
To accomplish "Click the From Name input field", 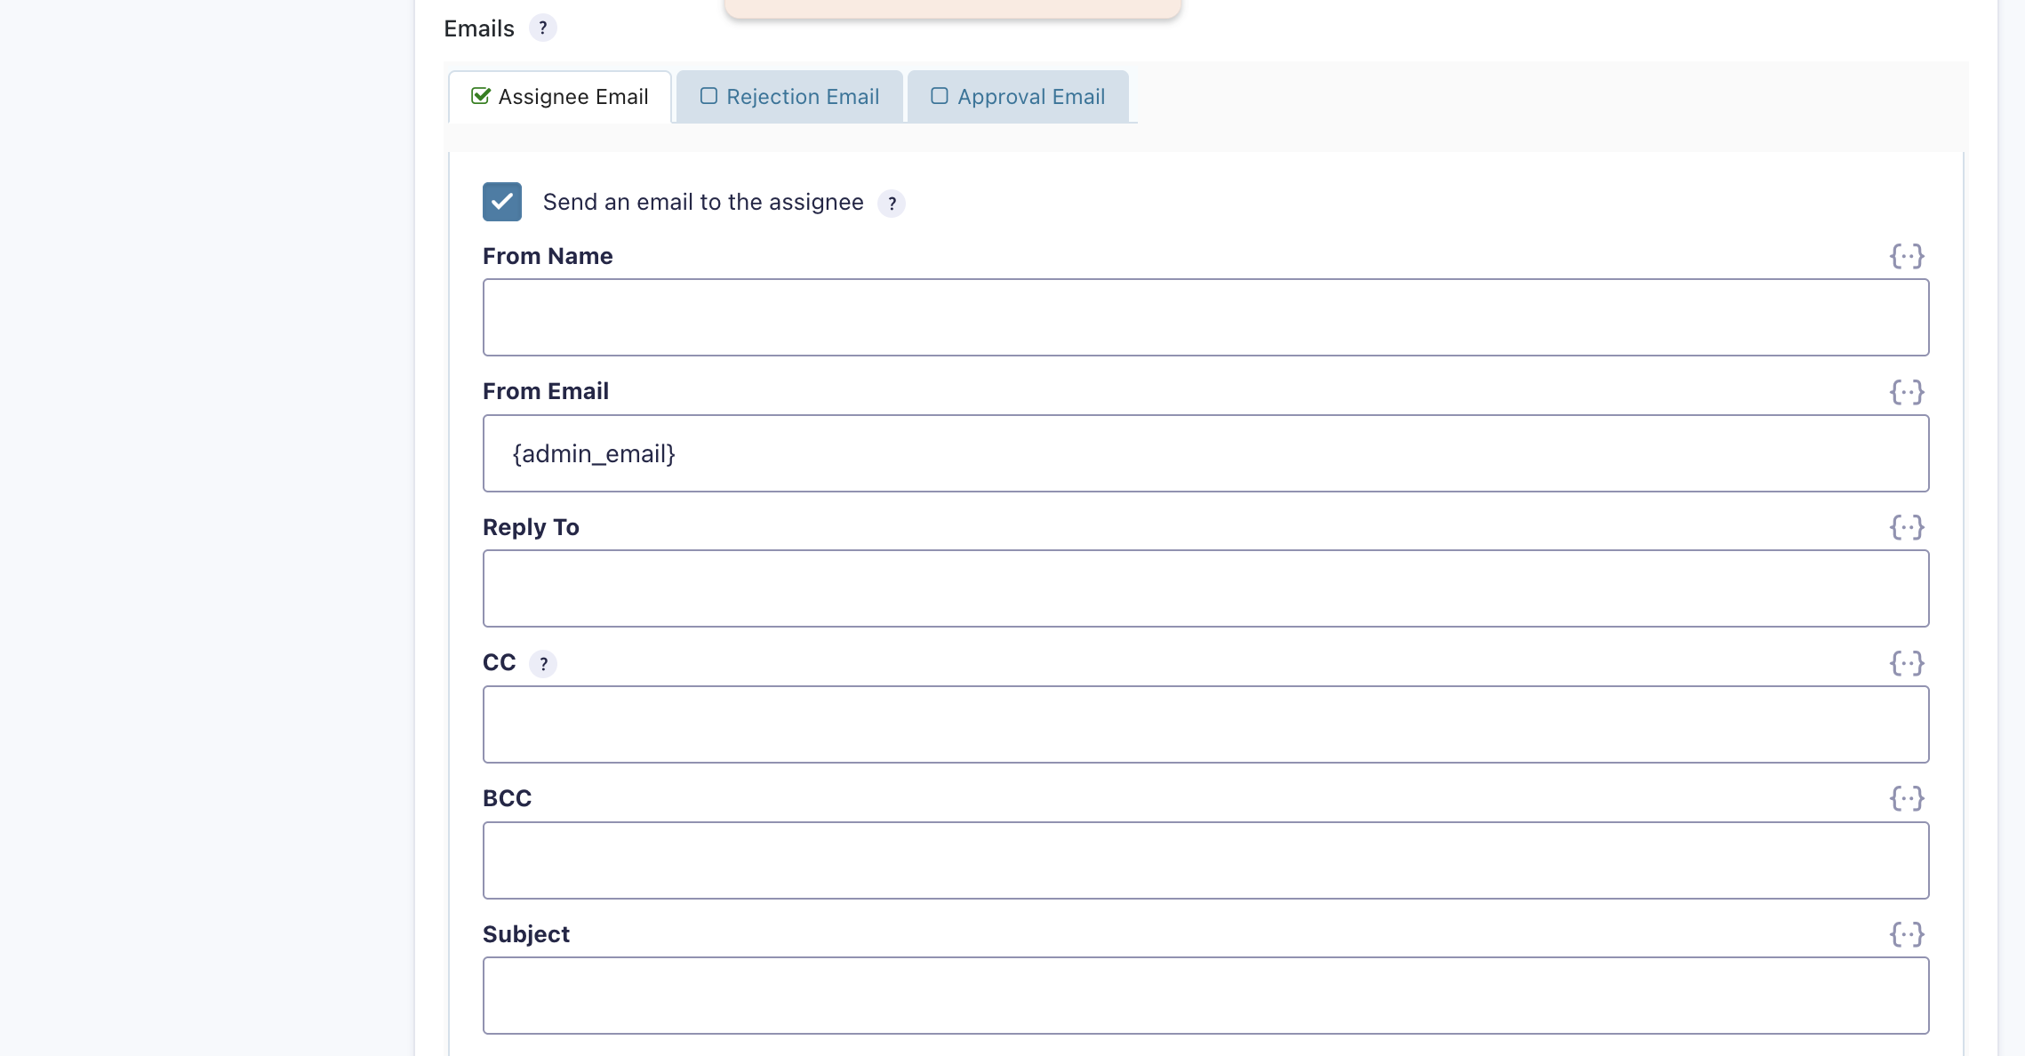I will [1205, 317].
